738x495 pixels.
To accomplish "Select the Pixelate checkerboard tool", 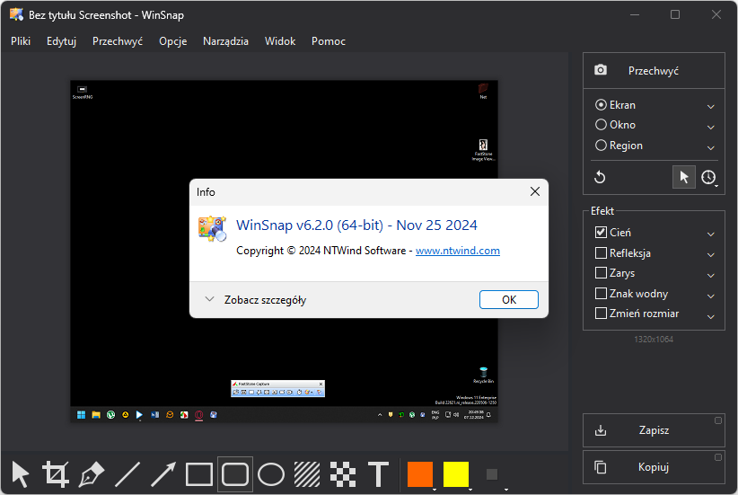I will (343, 473).
